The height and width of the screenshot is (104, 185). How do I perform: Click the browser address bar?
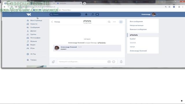point(90,7)
